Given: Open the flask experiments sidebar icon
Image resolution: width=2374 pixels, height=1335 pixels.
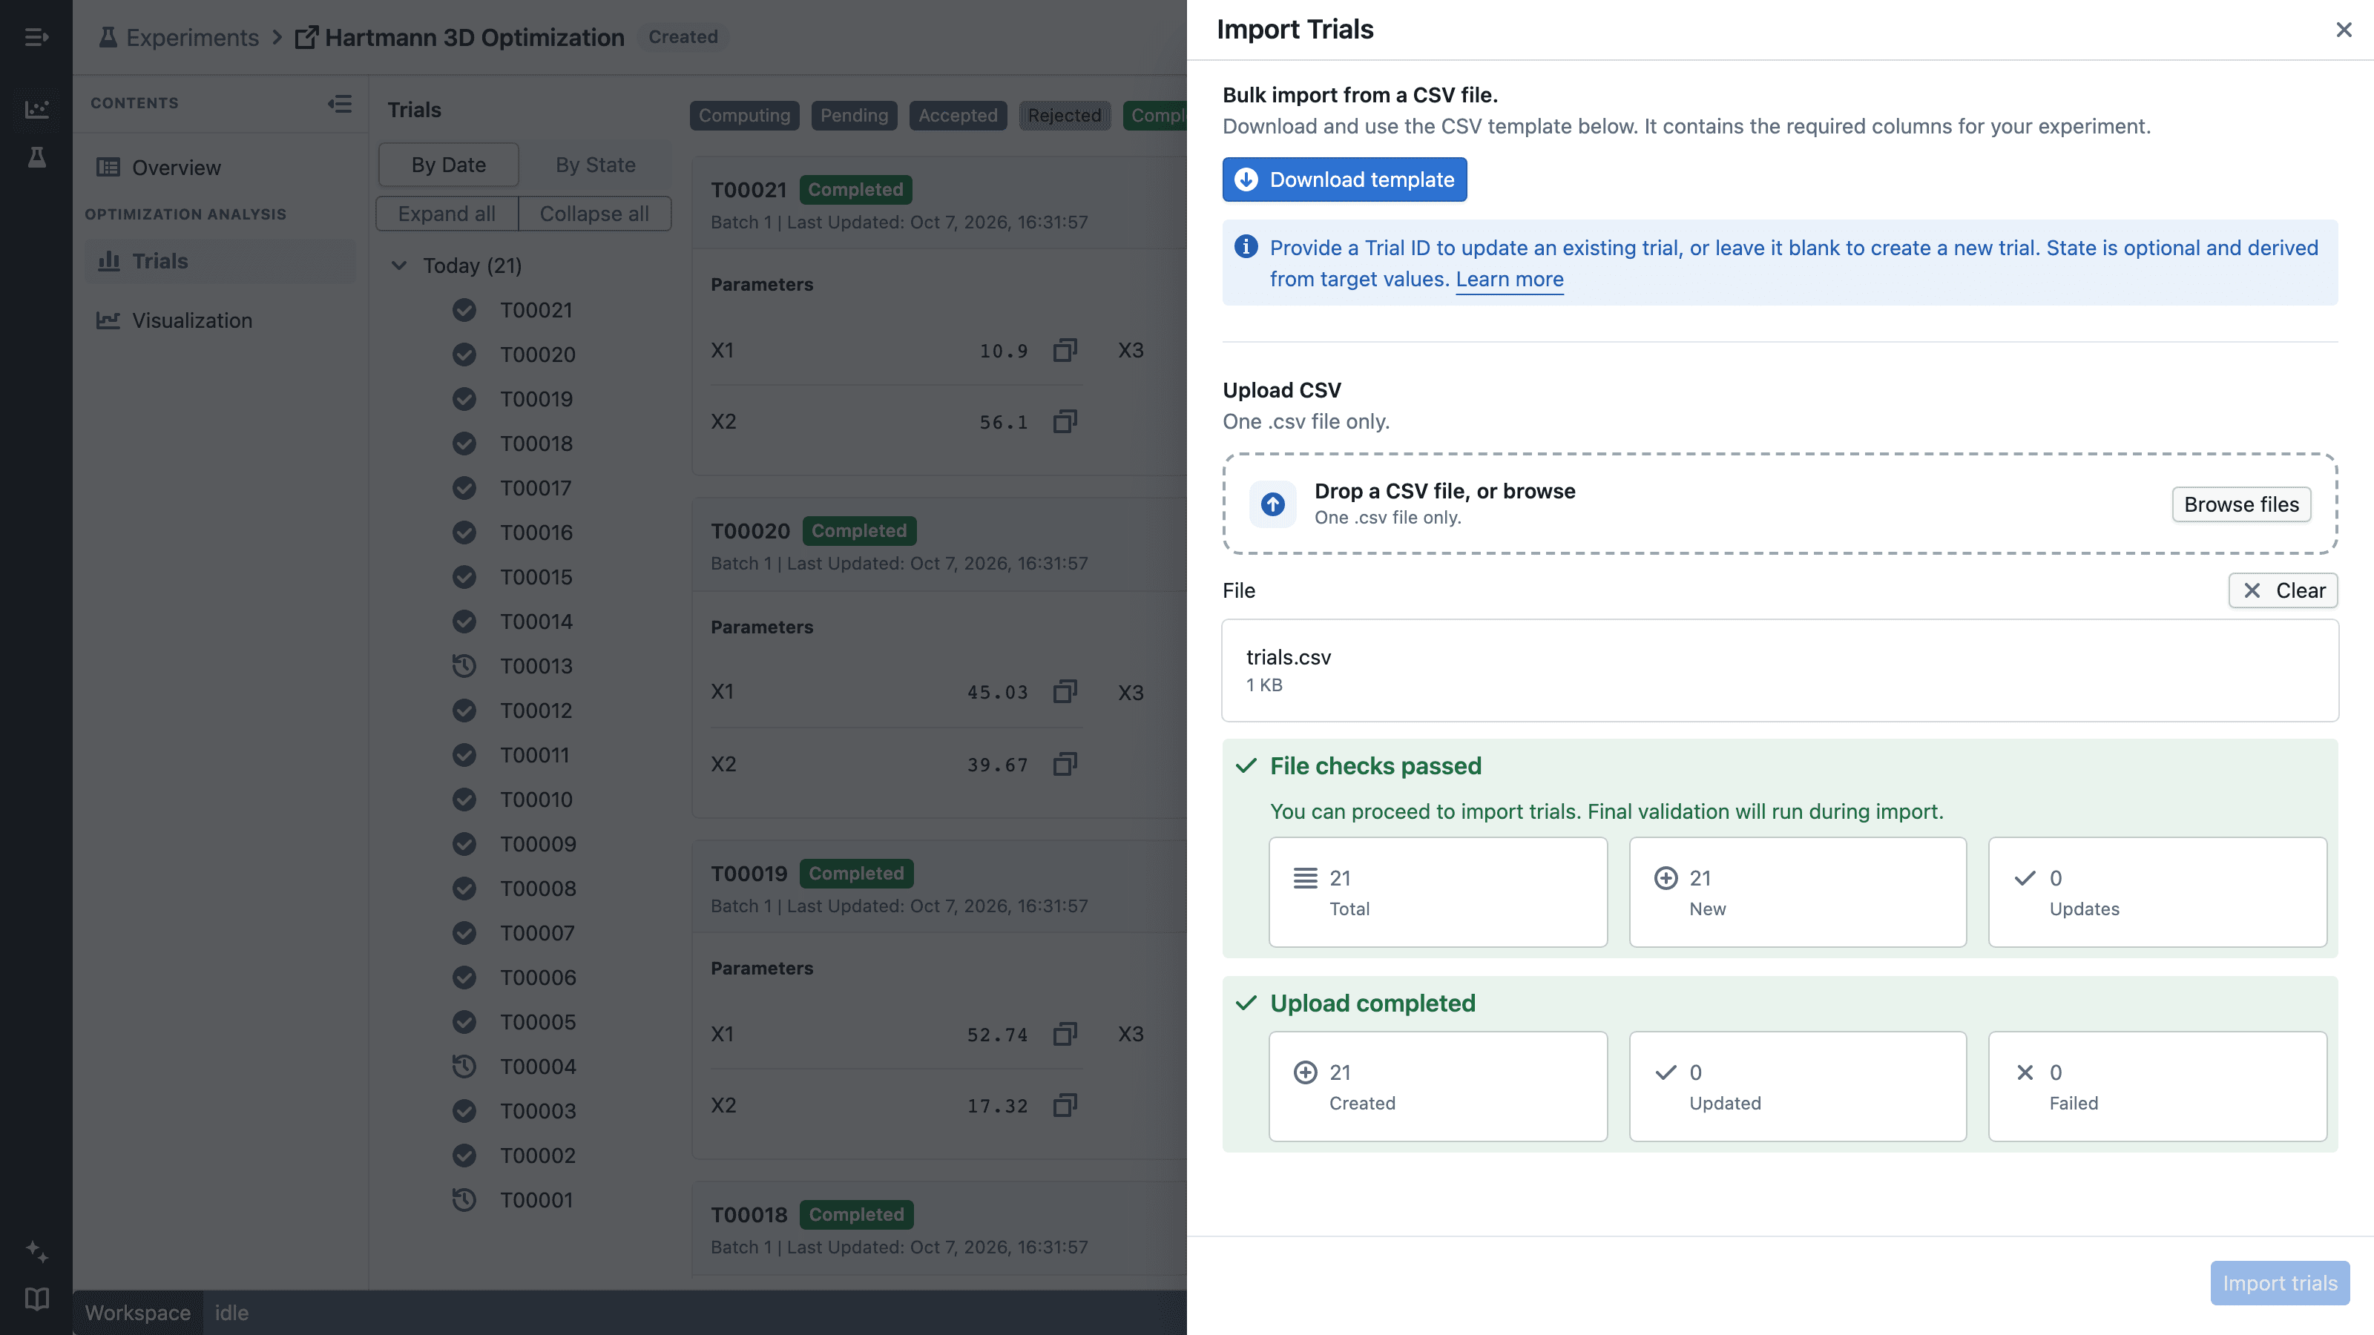Looking at the screenshot, I should point(36,157).
